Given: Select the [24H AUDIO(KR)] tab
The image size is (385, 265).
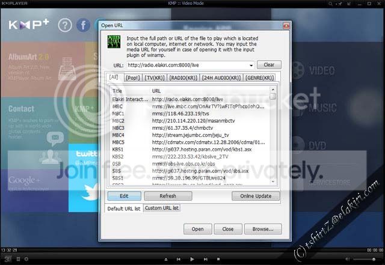Looking at the screenshot, I should click(221, 78).
